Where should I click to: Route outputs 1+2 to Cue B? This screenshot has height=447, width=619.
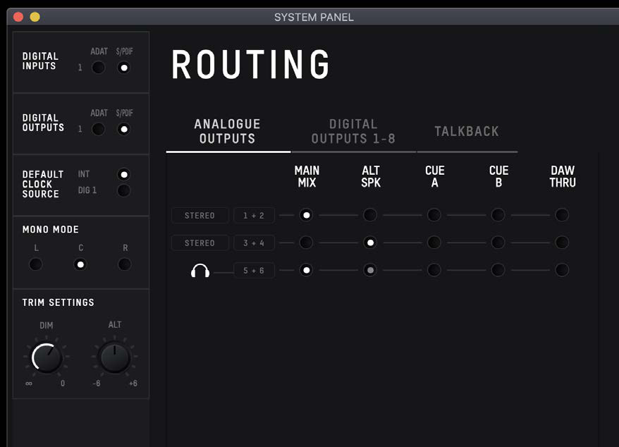498,215
